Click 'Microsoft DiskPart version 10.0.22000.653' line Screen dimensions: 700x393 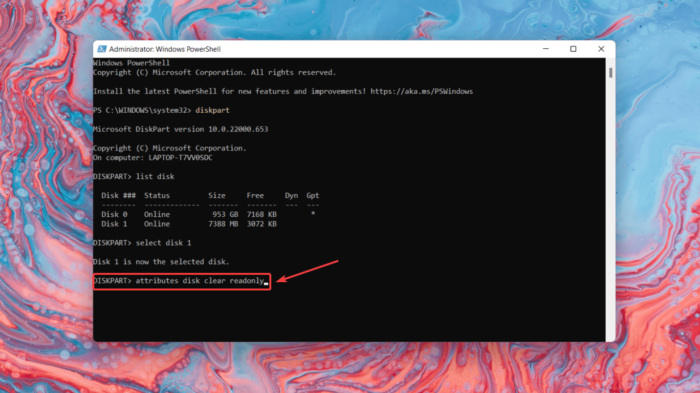[180, 129]
